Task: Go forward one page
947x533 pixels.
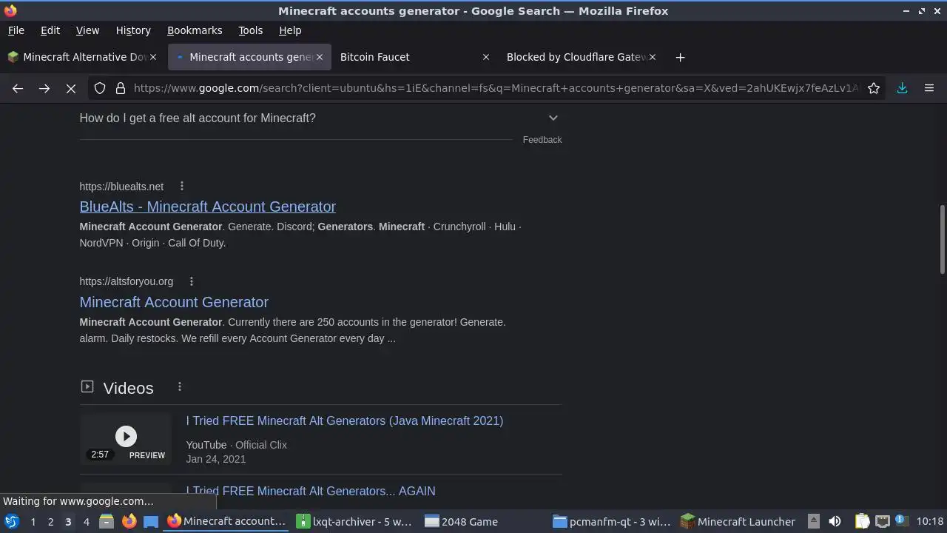Action: tap(44, 88)
